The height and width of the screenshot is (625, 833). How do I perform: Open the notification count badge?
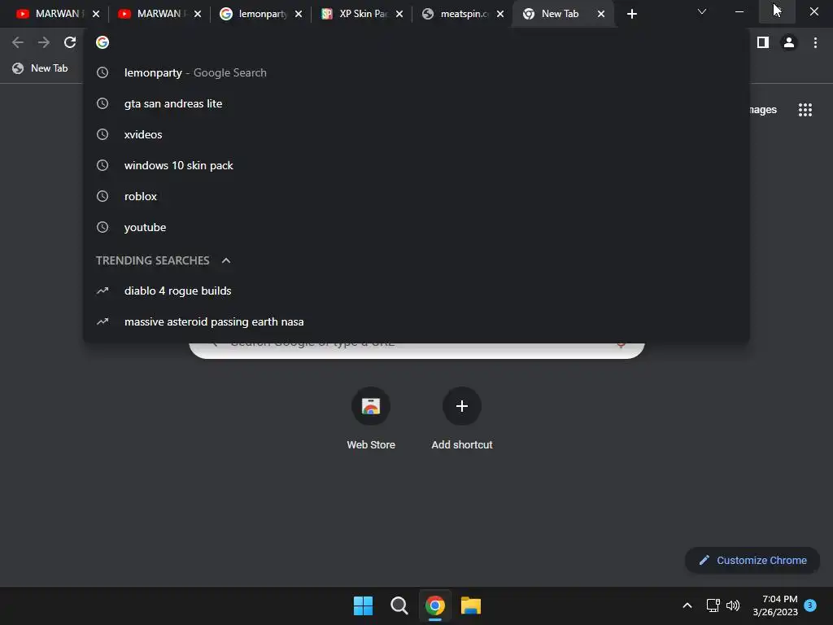point(810,605)
